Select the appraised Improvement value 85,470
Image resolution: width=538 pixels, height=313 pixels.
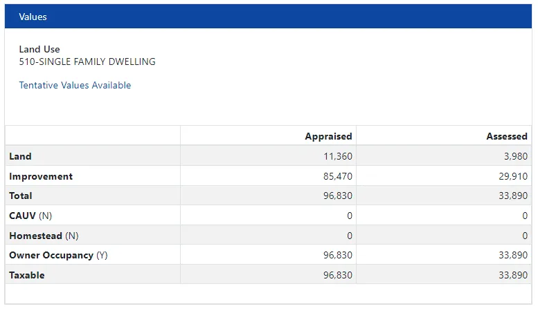(x=337, y=176)
